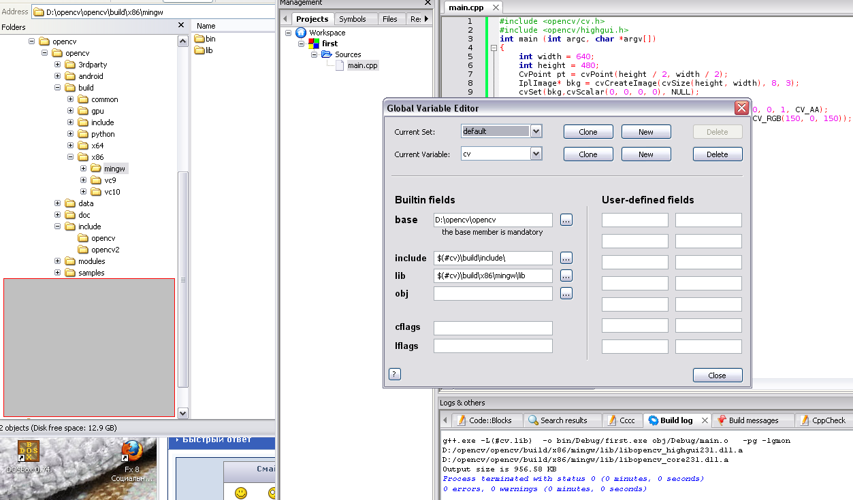
Task: Delete the current variable cv
Action: point(717,154)
